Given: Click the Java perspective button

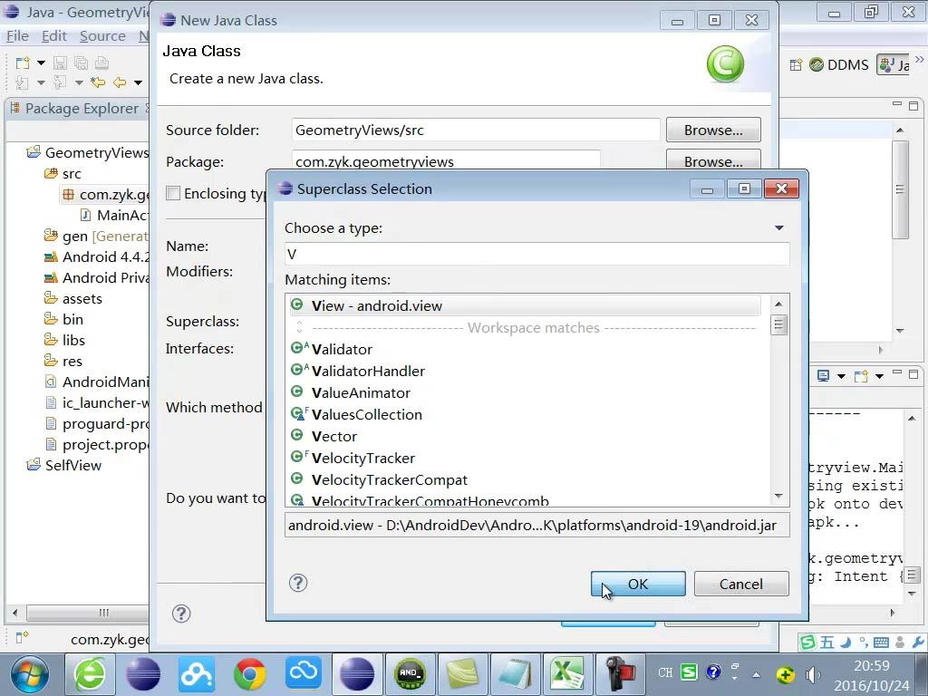Looking at the screenshot, I should tap(894, 64).
